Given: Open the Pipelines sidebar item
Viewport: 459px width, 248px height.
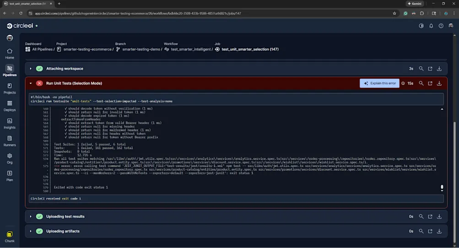Looking at the screenshot, I should pos(9,71).
